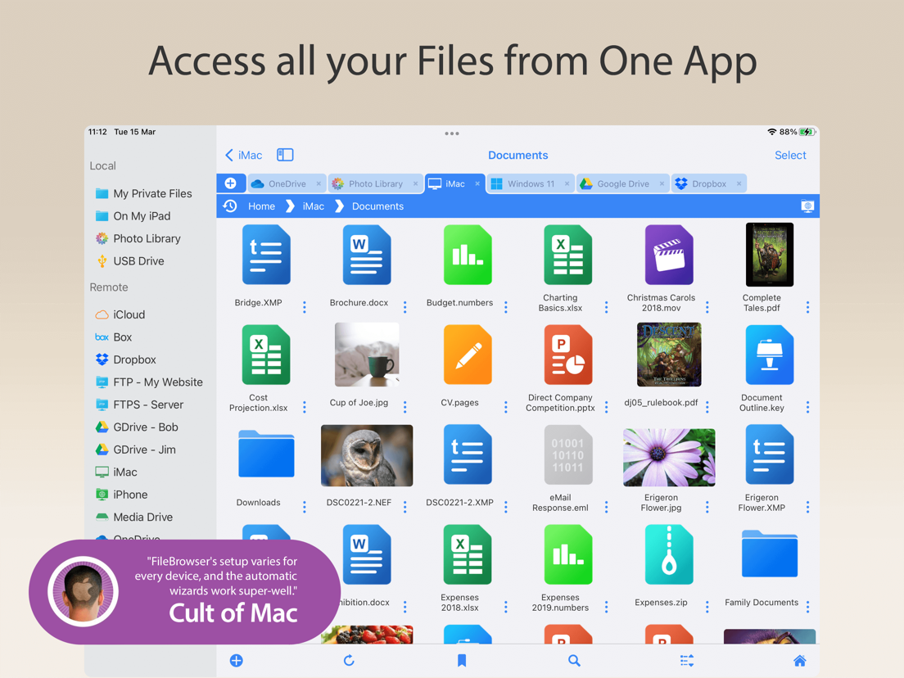Switch to the Google Drive tab
The width and height of the screenshot is (904, 678).
click(x=622, y=183)
